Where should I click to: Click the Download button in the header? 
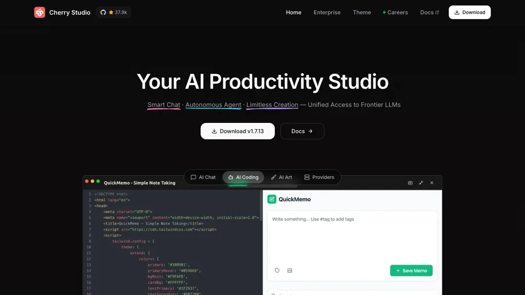click(470, 12)
